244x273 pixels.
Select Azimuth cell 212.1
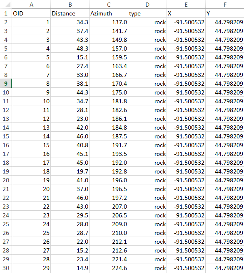pyautogui.click(x=109, y=242)
